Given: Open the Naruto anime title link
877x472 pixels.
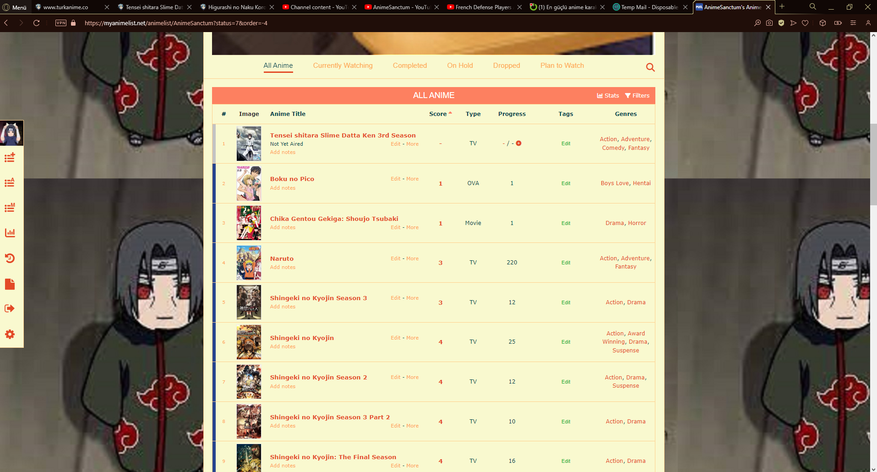Looking at the screenshot, I should (282, 258).
